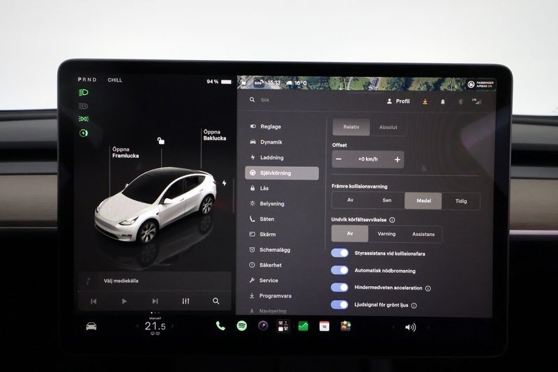Open the Profil driver profile
Image resolution: width=558 pixels, height=372 pixels.
point(398,101)
